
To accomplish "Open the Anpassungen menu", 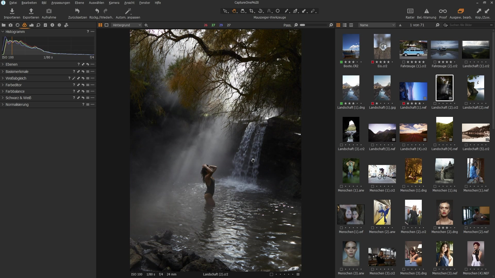I will [61, 3].
